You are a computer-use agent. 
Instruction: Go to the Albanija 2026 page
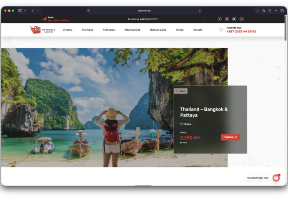click(133, 30)
